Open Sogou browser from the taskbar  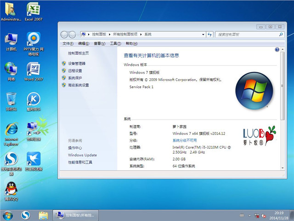26,215
